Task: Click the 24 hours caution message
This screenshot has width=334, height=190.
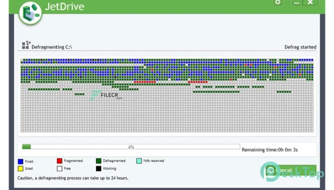Action: click(72, 178)
